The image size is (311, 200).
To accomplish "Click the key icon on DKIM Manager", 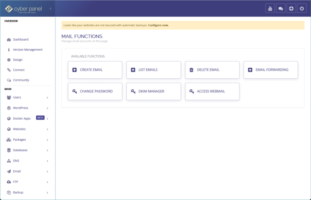I will coord(133,91).
